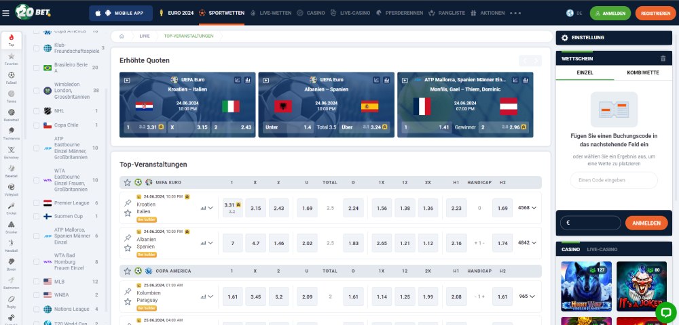
Task: Expand 4568 more markets for Kroatien–Italien
Action: [x=527, y=208]
